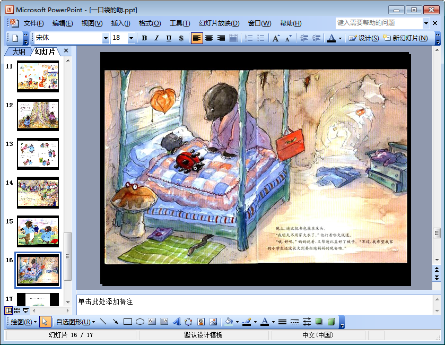Close the slides pane
This screenshot has width=445, height=345.
(x=66, y=50)
